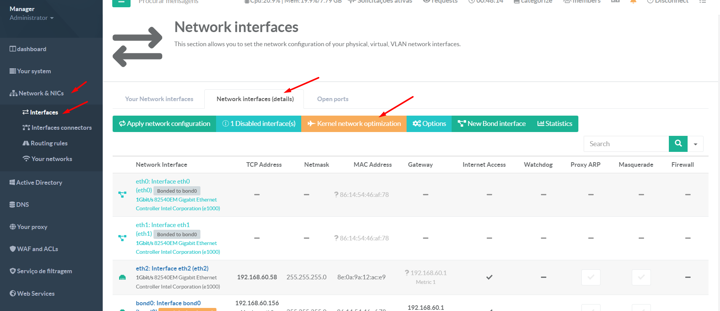The width and height of the screenshot is (720, 311).
Task: Click Kernel network optimization button
Action: (354, 124)
